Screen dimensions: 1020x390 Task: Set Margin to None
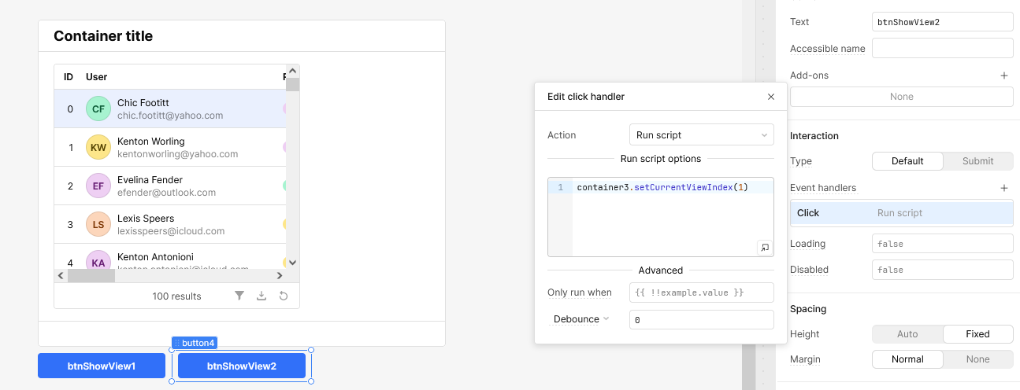(977, 359)
